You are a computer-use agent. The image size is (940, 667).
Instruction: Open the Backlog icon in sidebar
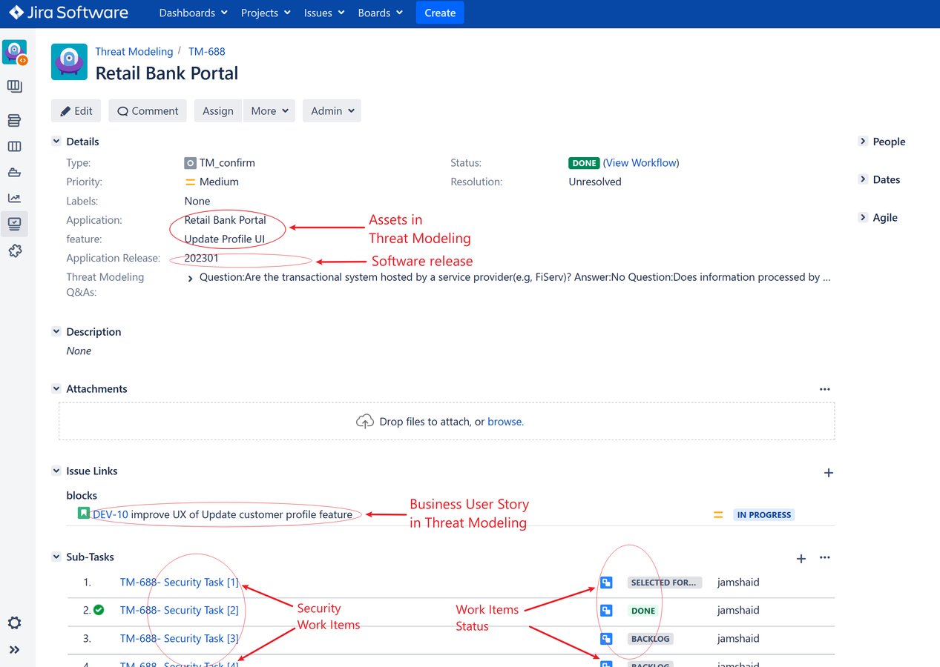(15, 120)
